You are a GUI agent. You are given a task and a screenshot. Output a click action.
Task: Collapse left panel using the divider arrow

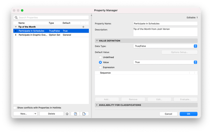[x=92, y=15]
